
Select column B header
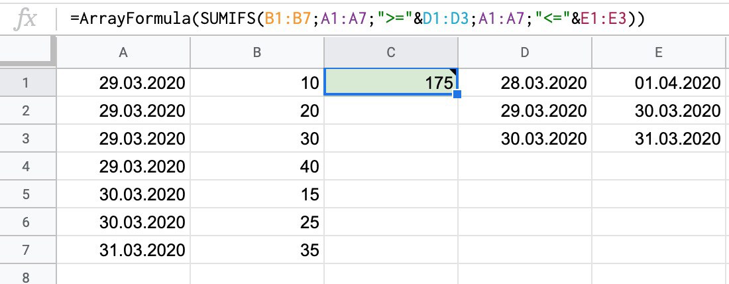[x=257, y=53]
